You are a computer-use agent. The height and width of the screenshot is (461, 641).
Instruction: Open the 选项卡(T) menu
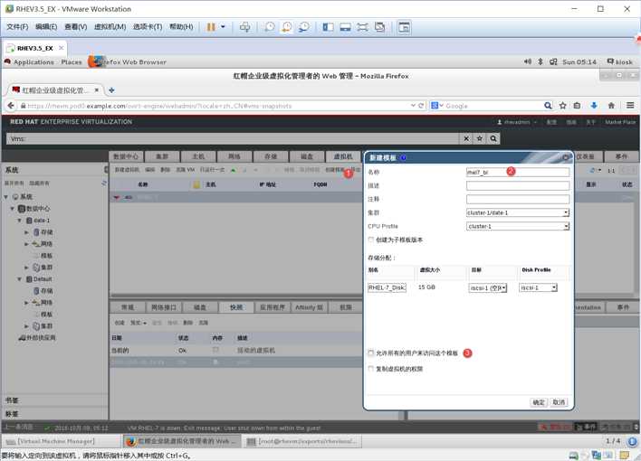point(148,26)
